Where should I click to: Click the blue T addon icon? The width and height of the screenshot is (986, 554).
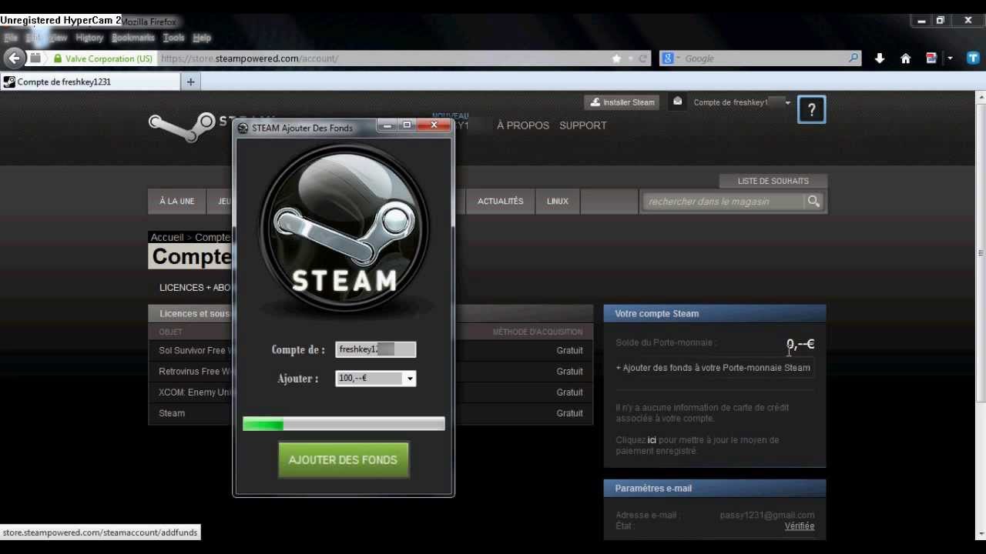click(974, 58)
